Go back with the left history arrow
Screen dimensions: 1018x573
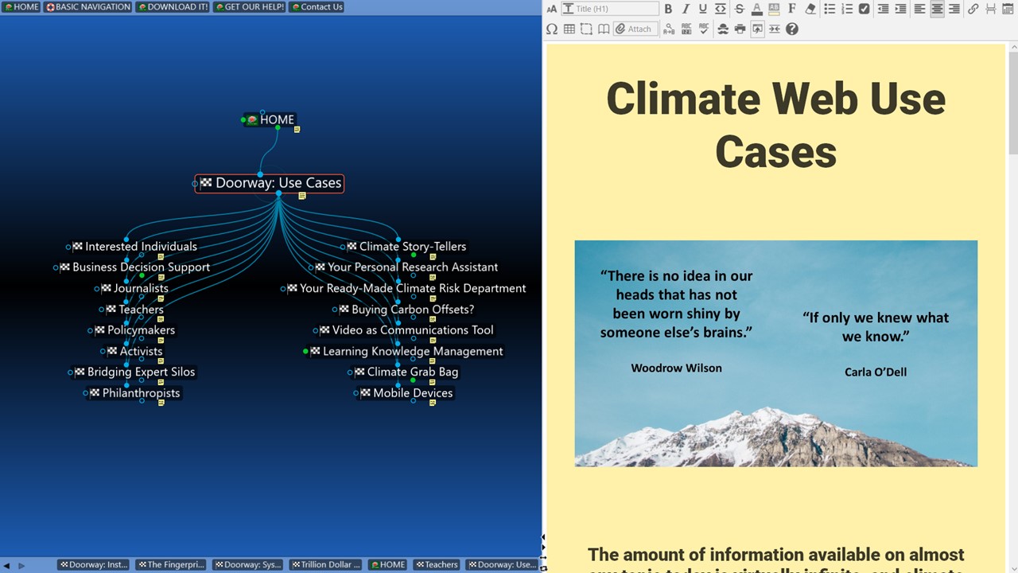pos(7,566)
